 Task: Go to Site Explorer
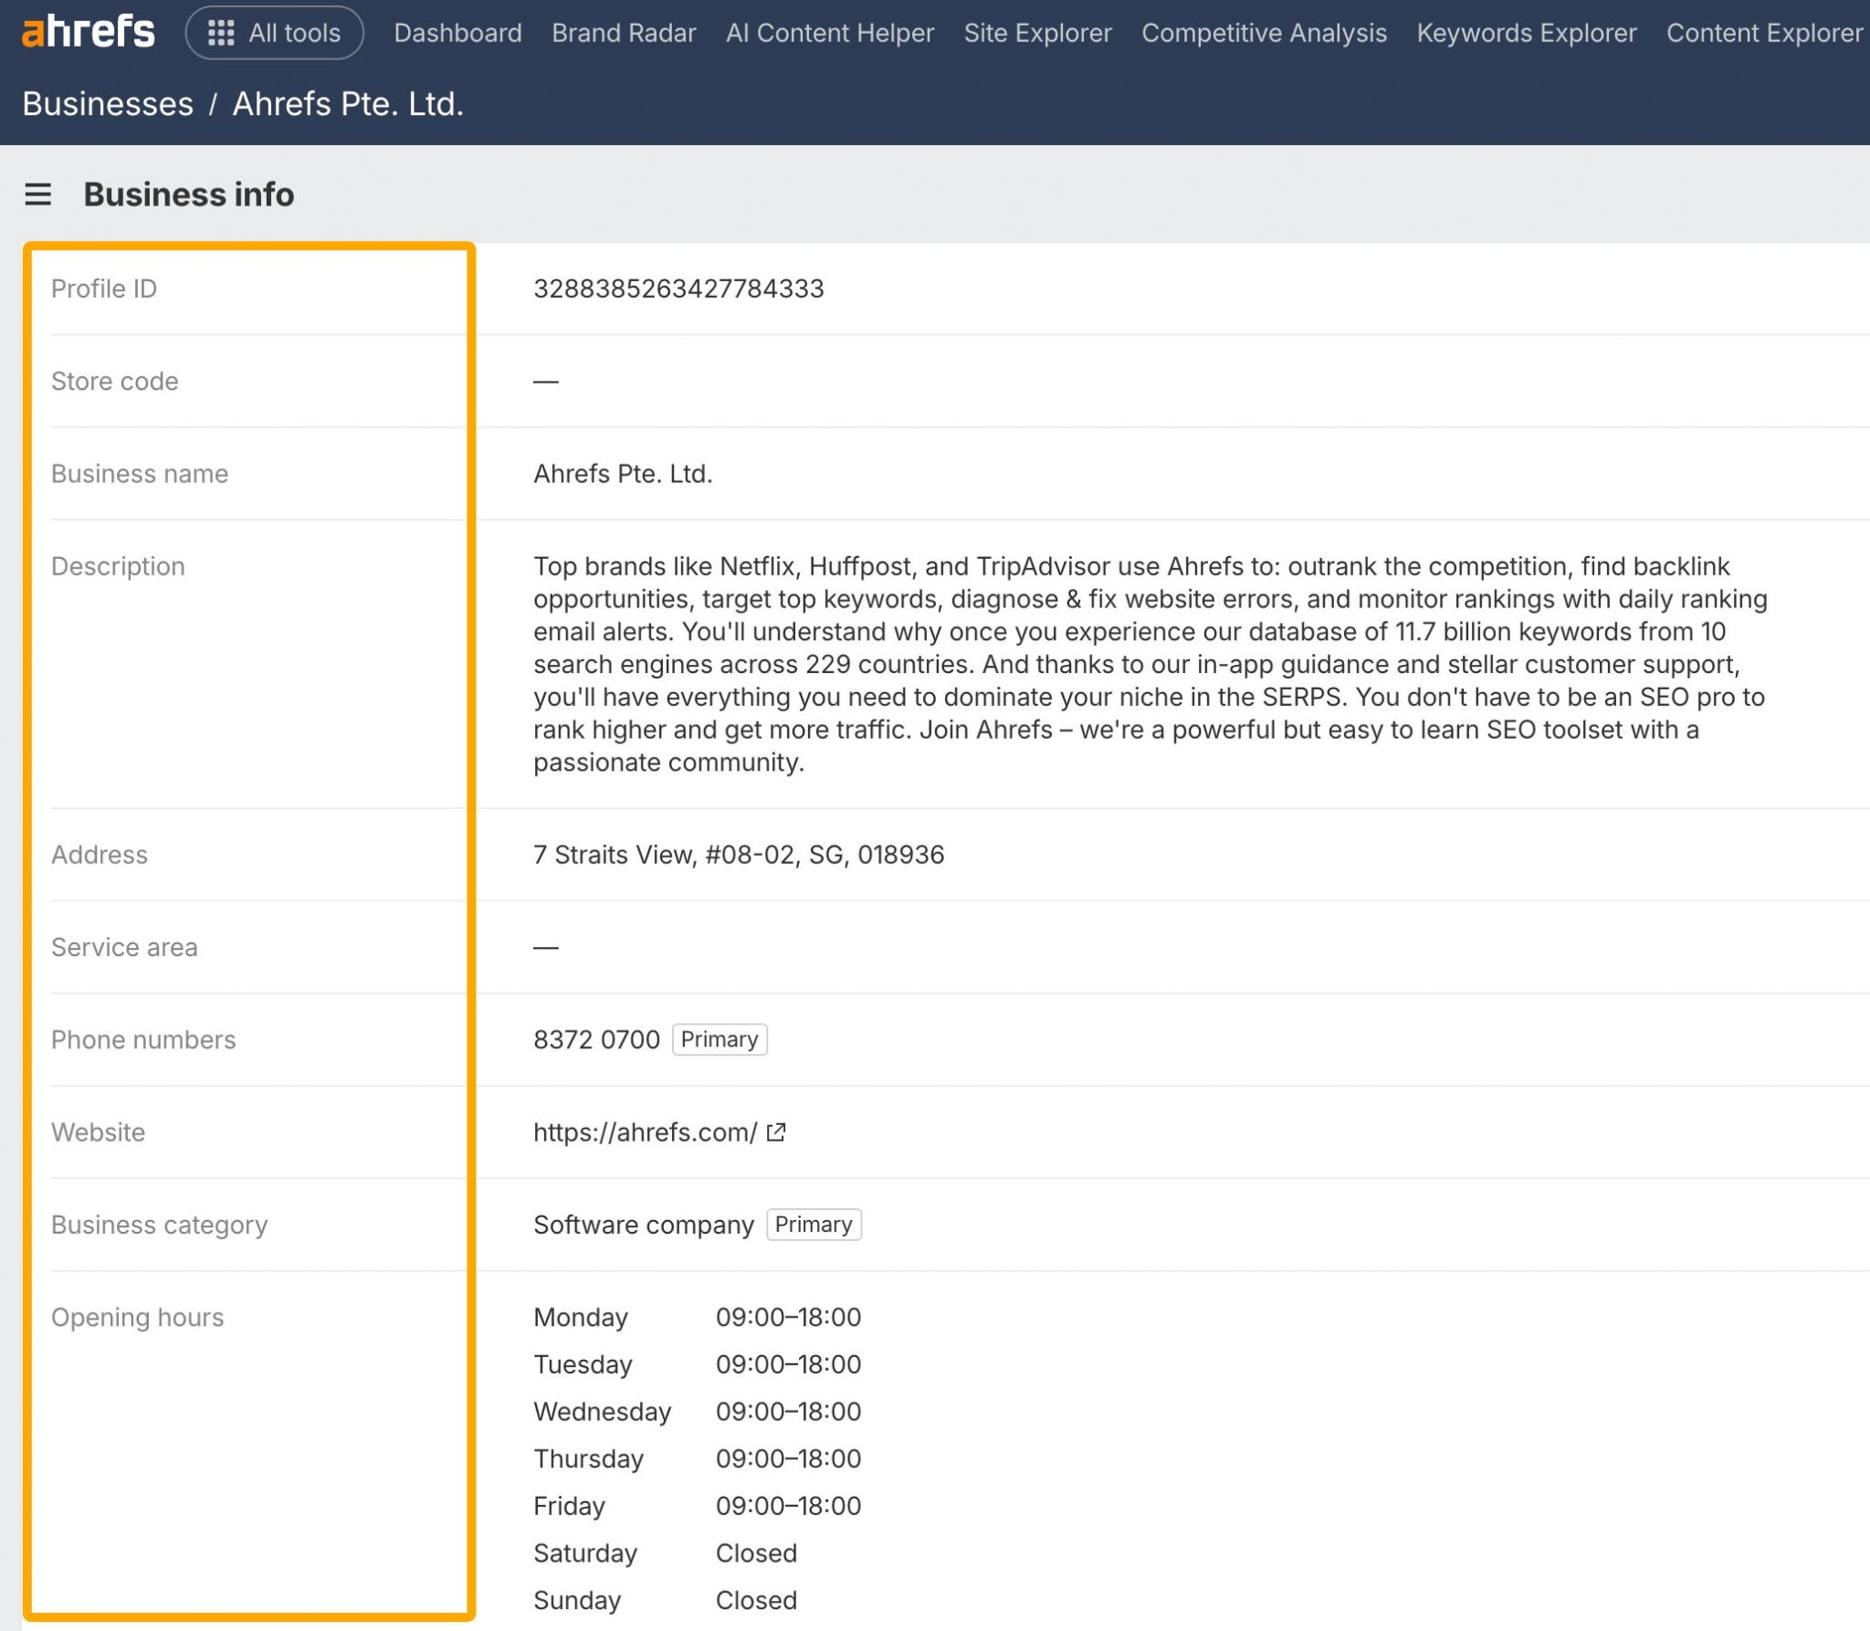pos(1038,32)
